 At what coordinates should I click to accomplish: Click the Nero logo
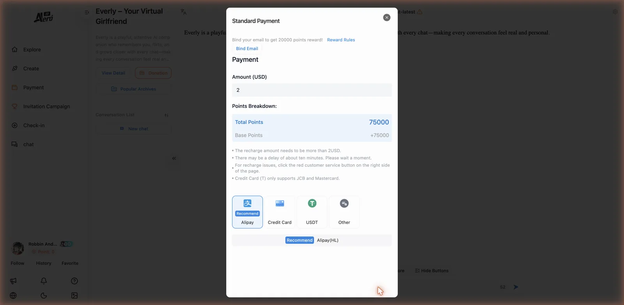click(43, 17)
